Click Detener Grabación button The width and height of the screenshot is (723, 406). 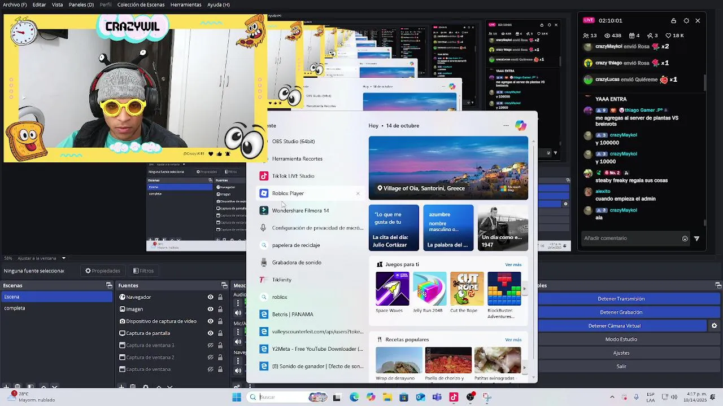tap(621, 312)
